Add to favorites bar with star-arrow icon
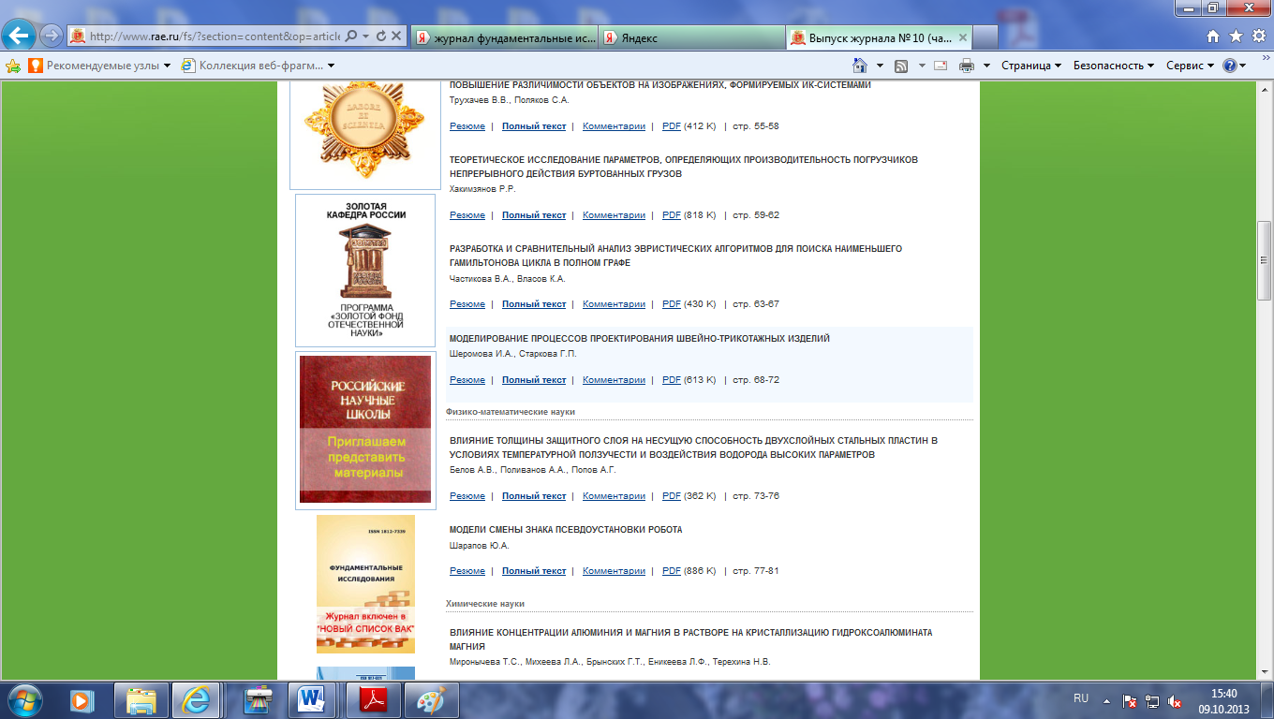 click(x=13, y=66)
